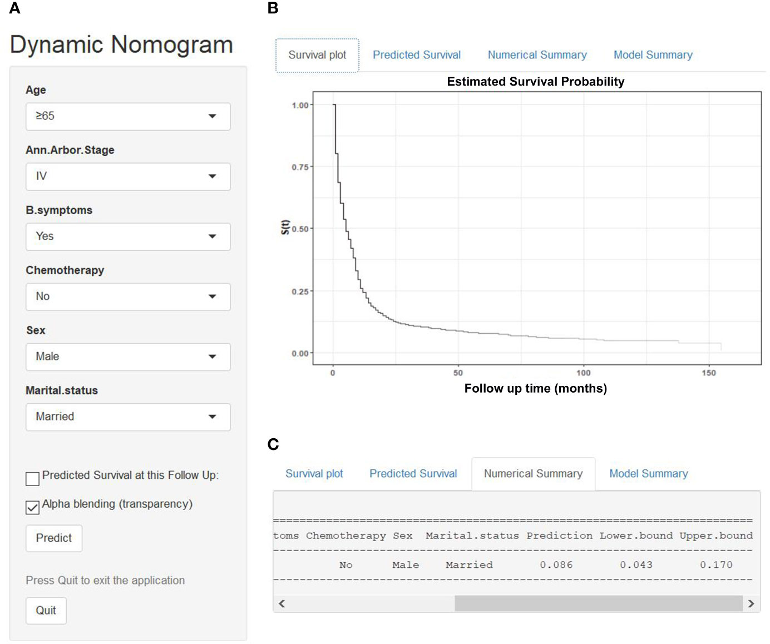Click the dropdown arrow of the Chemotherapy field
The width and height of the screenshot is (770, 644).
click(212, 296)
